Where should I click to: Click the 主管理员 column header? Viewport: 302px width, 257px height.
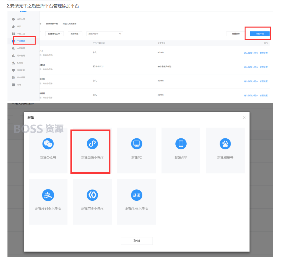tap(161, 43)
